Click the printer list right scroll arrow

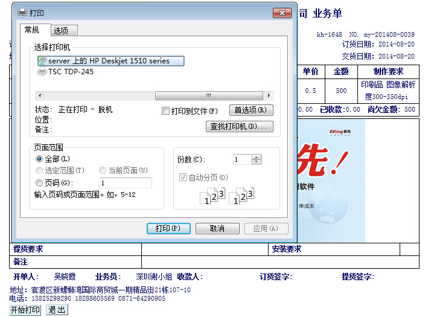(x=269, y=95)
